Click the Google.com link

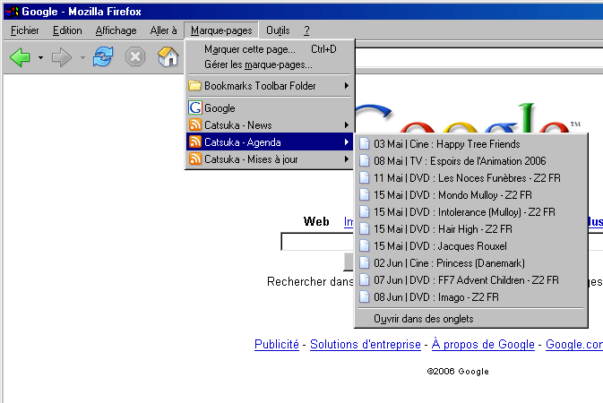click(574, 344)
